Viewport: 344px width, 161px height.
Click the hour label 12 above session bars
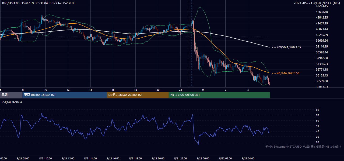click(68, 90)
